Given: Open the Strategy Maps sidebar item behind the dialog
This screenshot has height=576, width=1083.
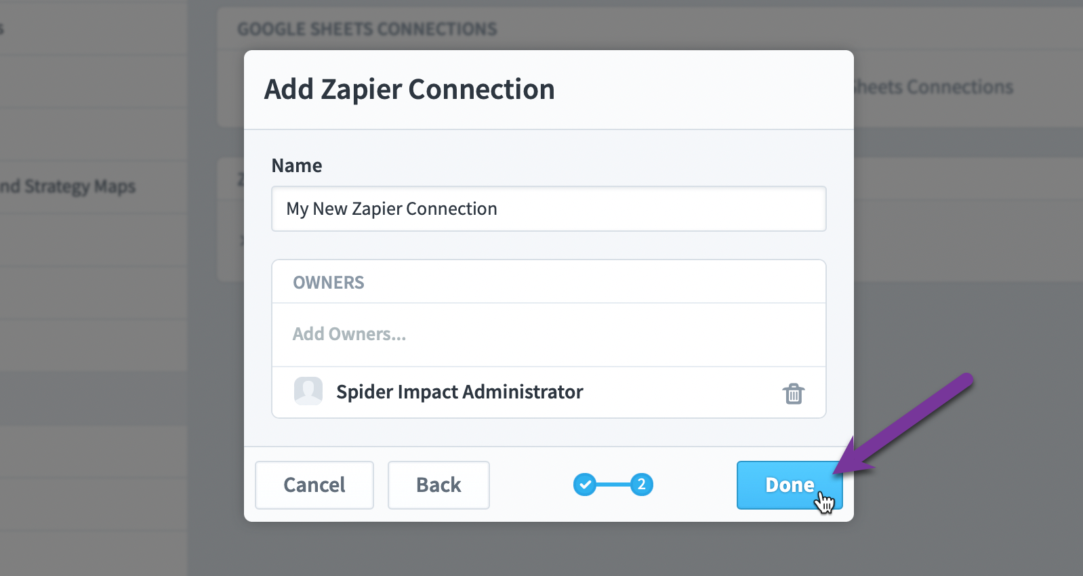Looking at the screenshot, I should (x=68, y=186).
